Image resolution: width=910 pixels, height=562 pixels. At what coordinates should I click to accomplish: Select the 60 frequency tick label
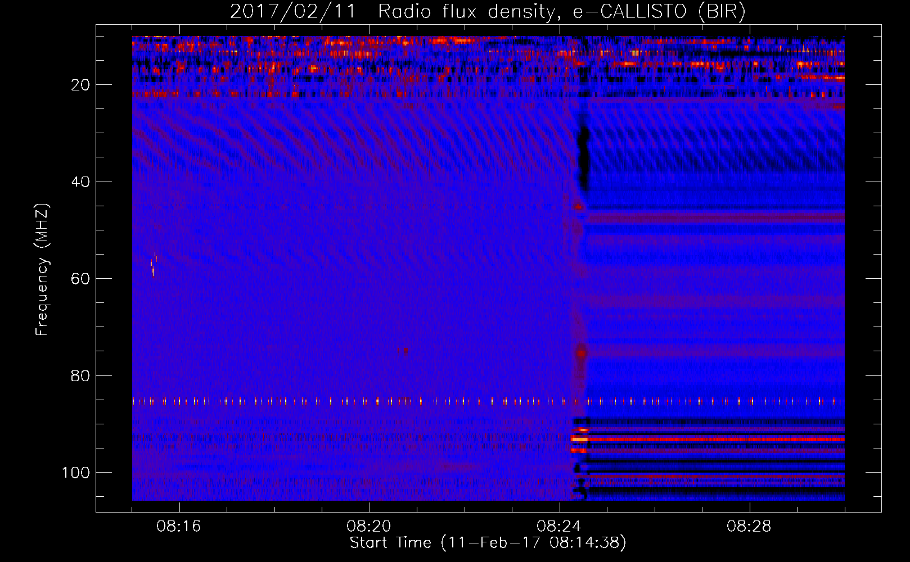coord(80,279)
